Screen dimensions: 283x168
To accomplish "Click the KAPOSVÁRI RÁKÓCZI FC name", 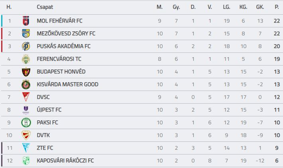I will pyautogui.click(x=65, y=160).
